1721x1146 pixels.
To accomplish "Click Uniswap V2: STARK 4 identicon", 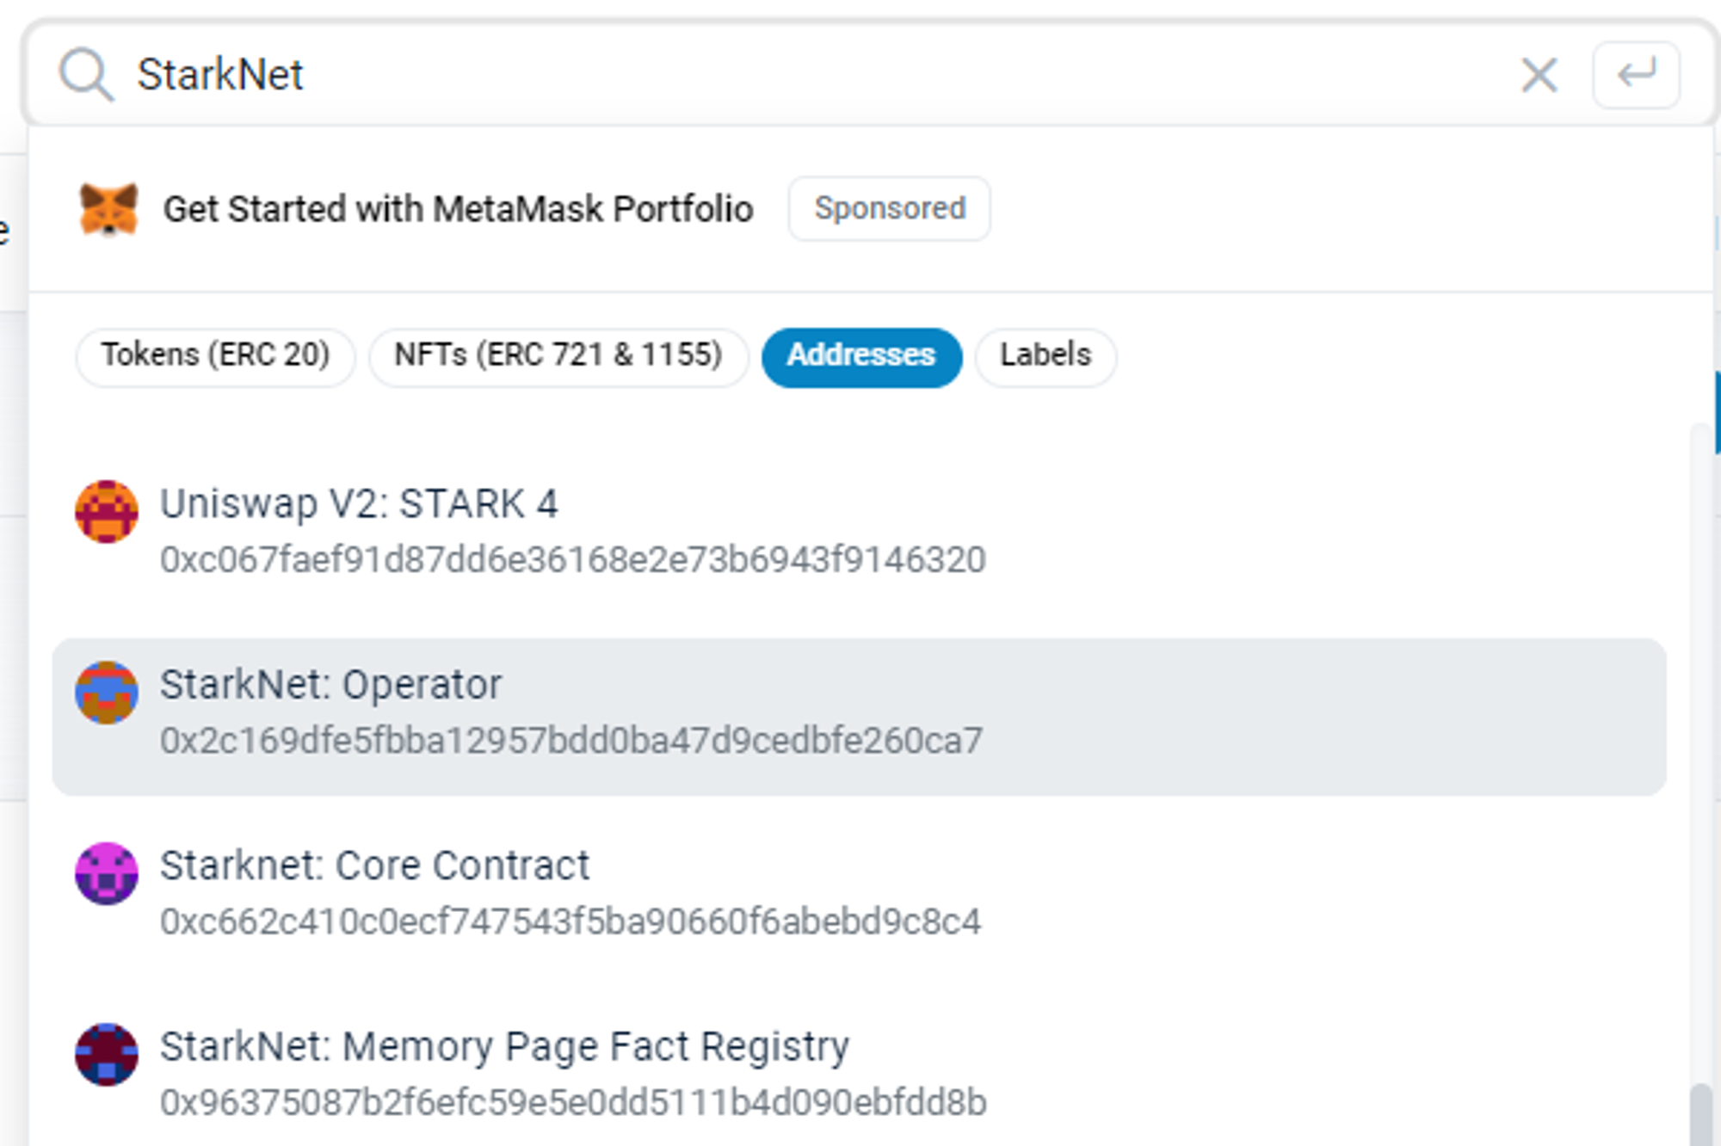I will click(107, 512).
